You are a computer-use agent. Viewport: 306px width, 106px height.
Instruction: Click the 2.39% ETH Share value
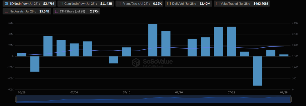tap(94, 11)
